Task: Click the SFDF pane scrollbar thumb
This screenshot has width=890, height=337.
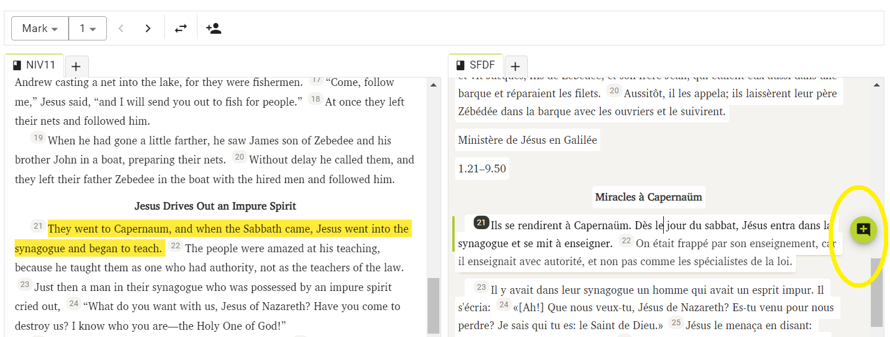Action: coord(876,292)
